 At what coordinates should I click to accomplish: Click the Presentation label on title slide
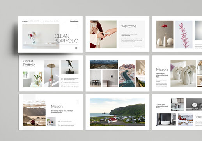tap(74, 21)
